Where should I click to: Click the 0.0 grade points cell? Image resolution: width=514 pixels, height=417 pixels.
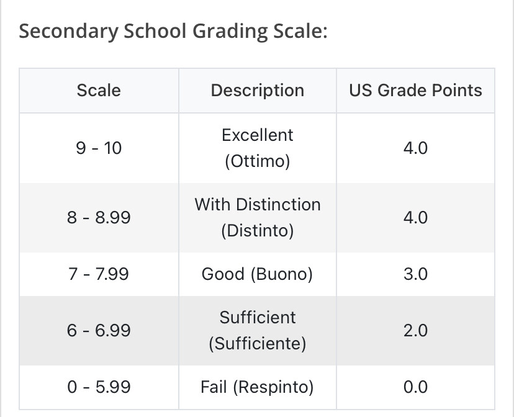pyautogui.click(x=415, y=388)
